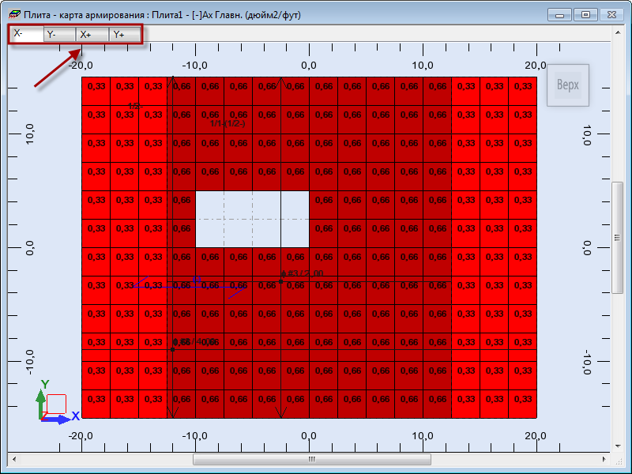Click the bottom ruler label 10,0
The image size is (632, 474).
click(423, 436)
